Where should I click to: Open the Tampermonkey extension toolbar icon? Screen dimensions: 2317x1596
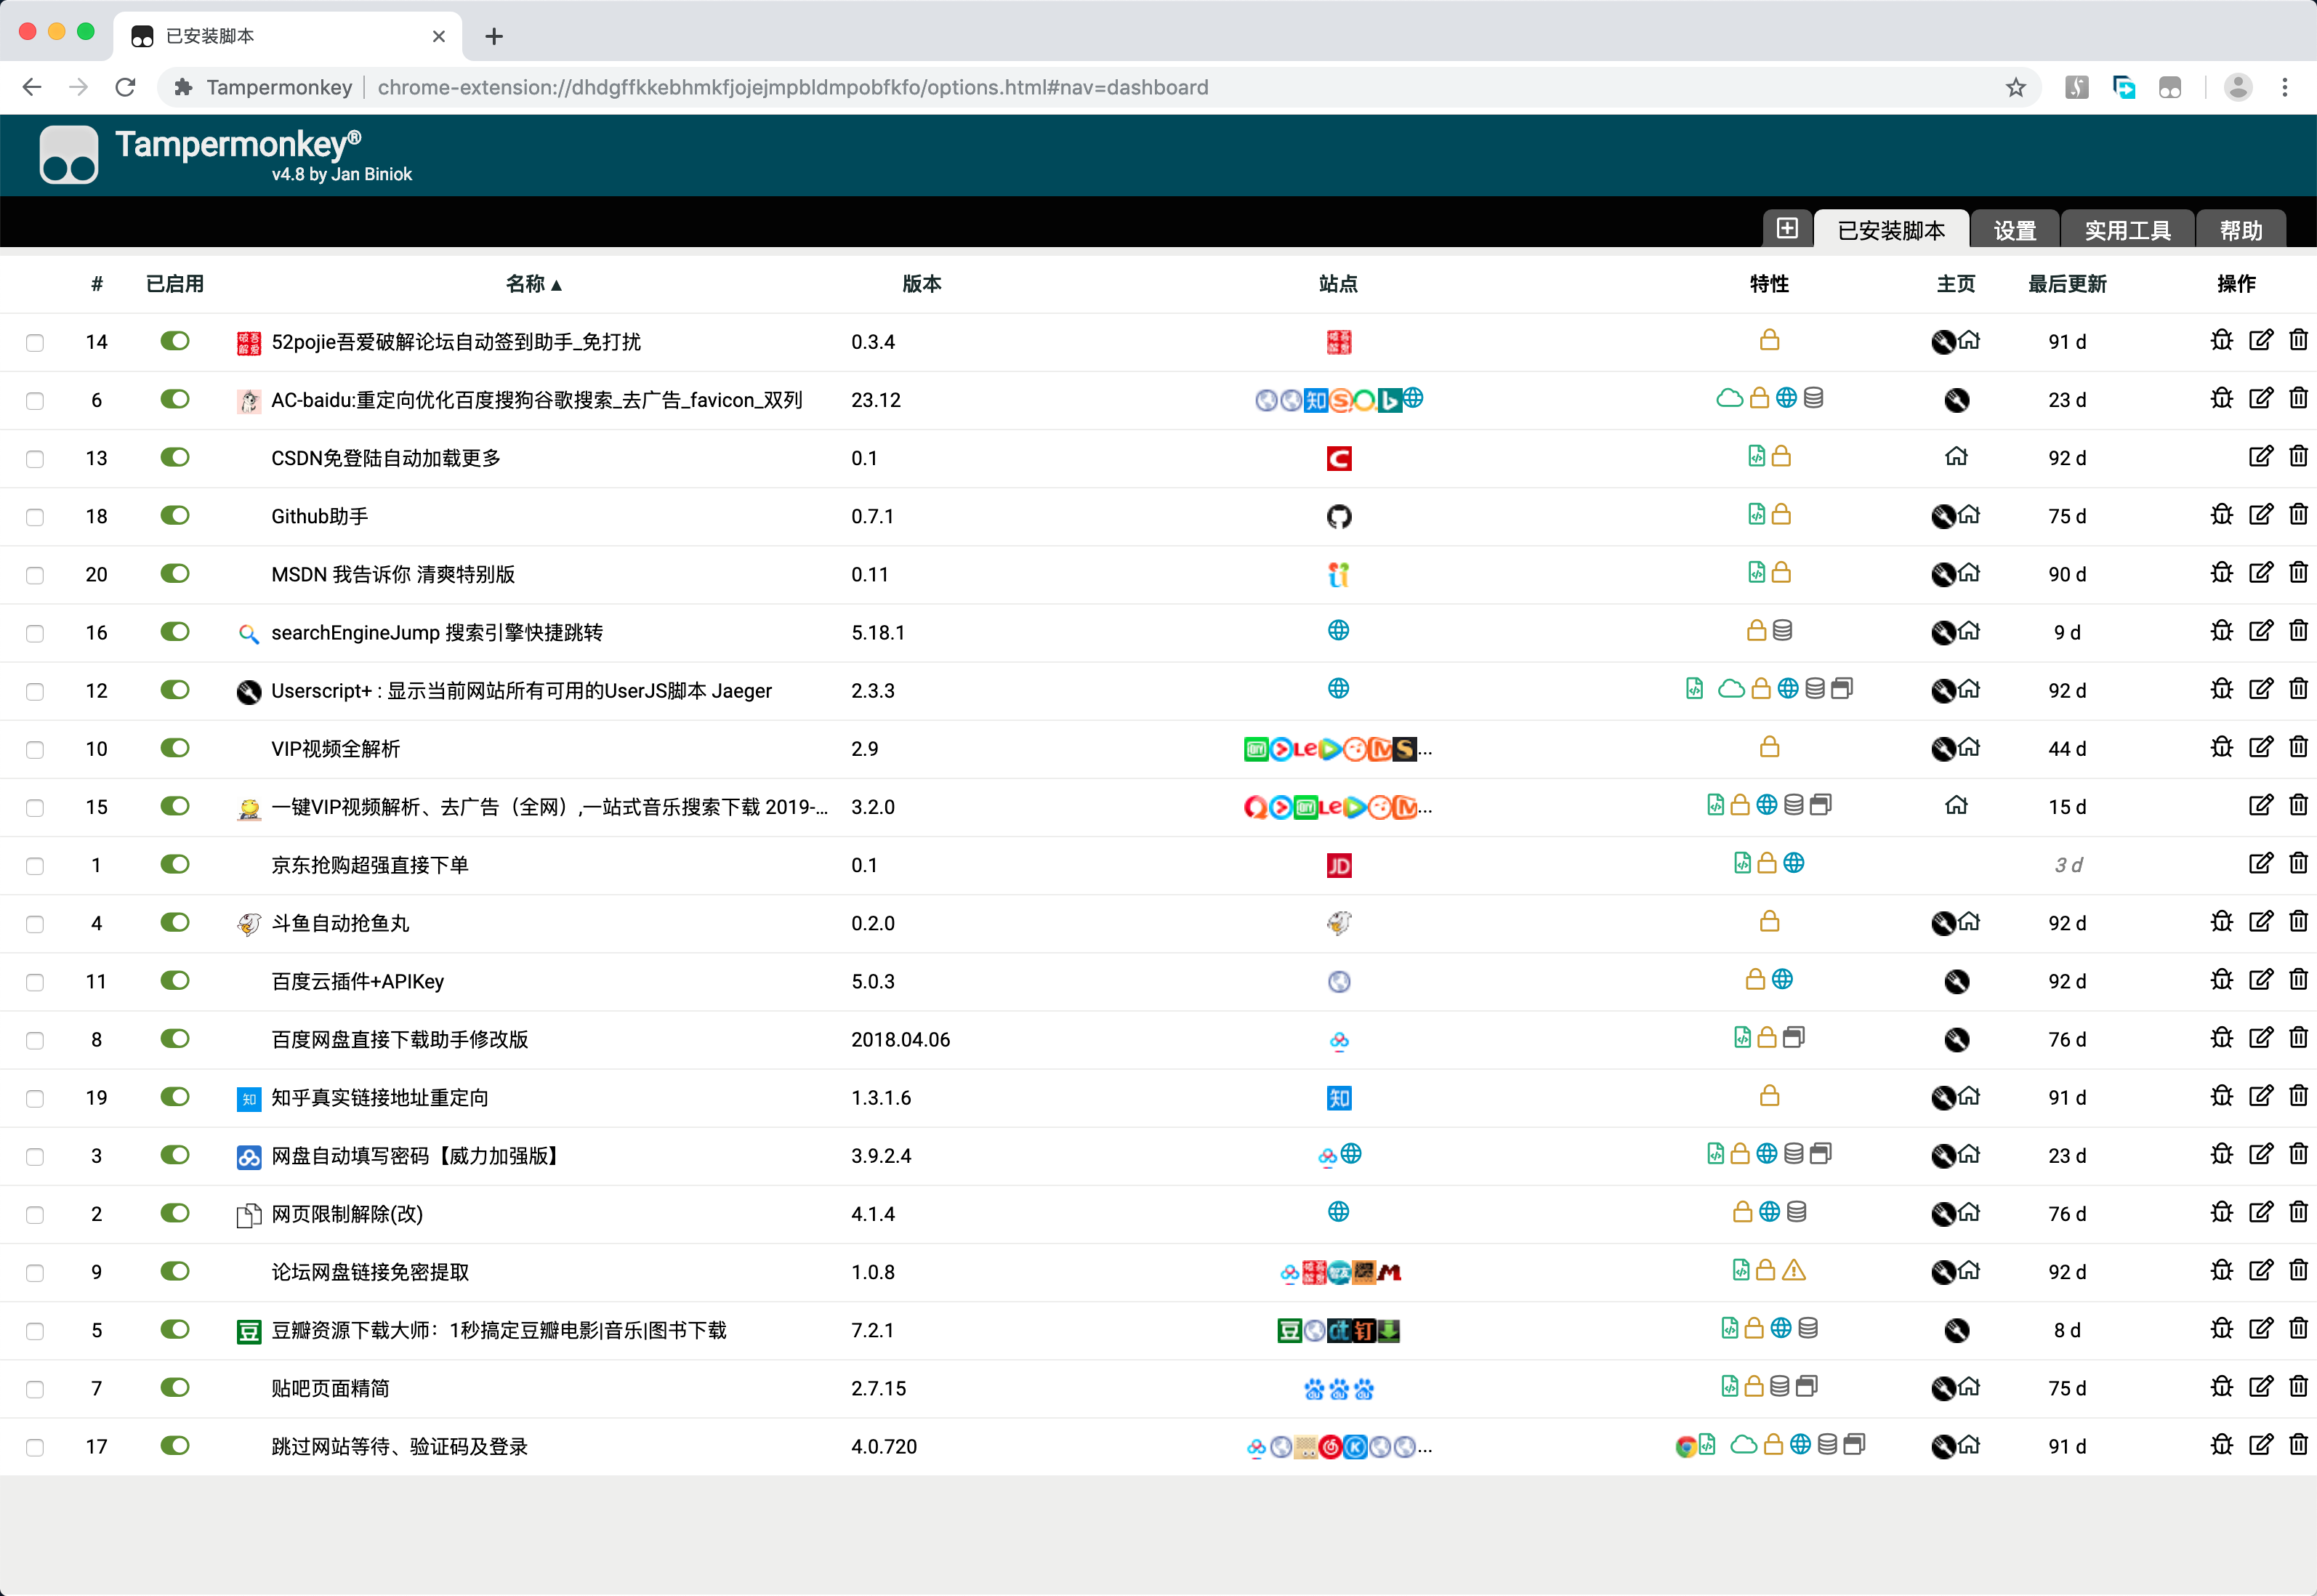2169,87
